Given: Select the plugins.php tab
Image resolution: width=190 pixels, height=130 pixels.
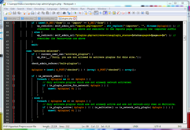Looking at the screenshot, I should click(67, 18).
